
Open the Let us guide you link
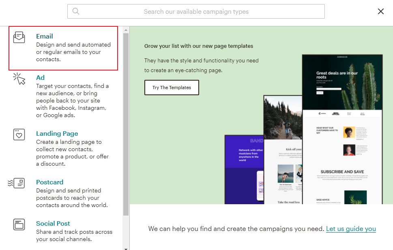point(351,229)
